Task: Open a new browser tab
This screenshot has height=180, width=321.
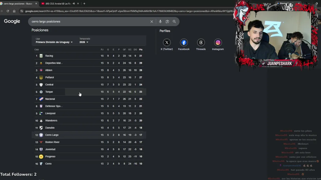Action: pos(84,3)
